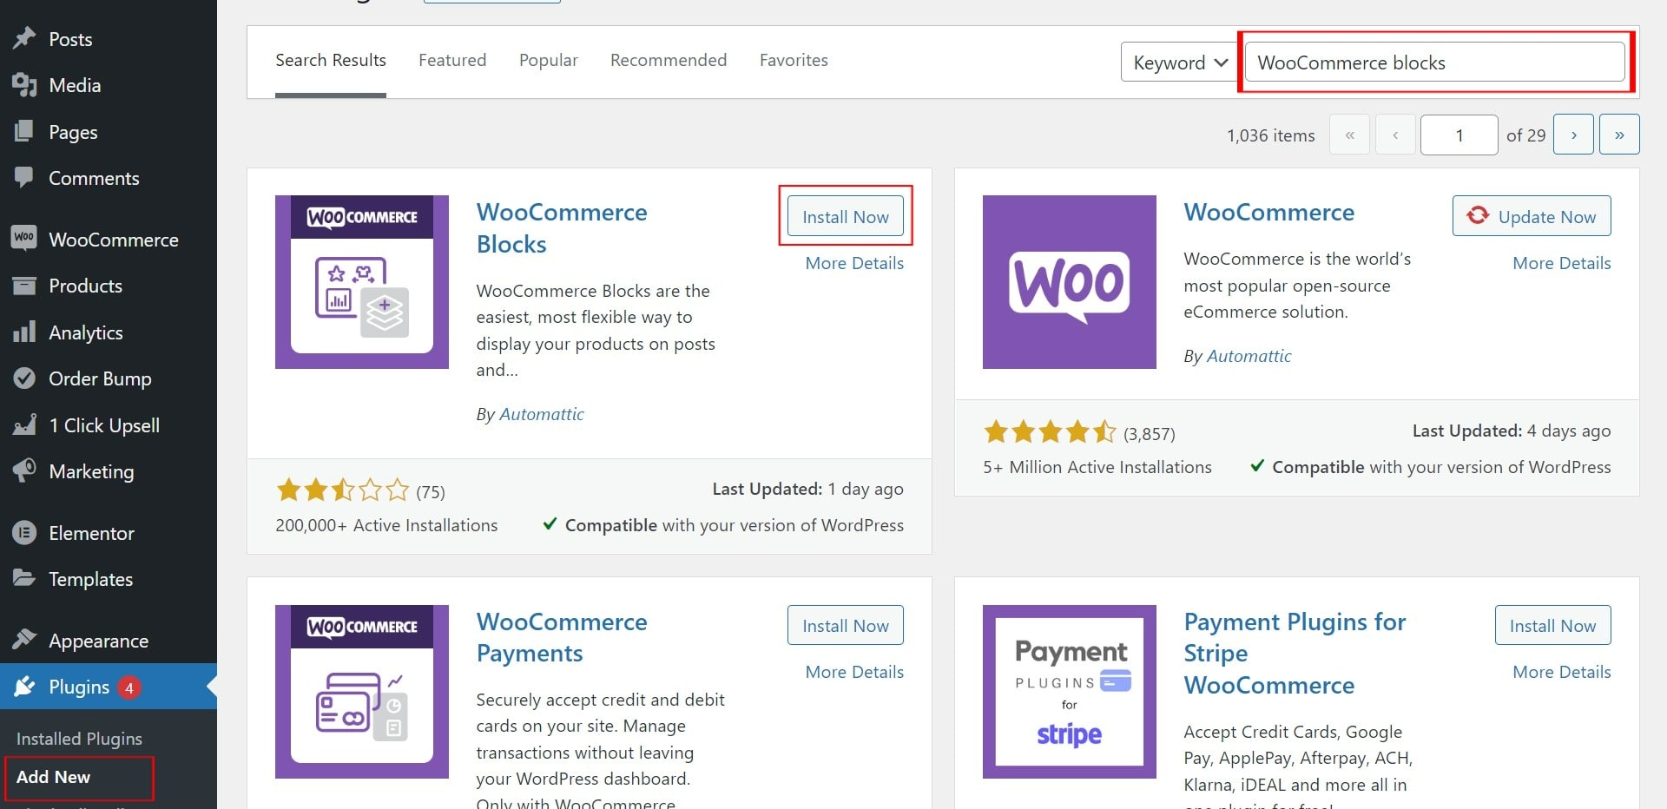Open More Details for Payment Plugins for Stripe

coord(1562,672)
